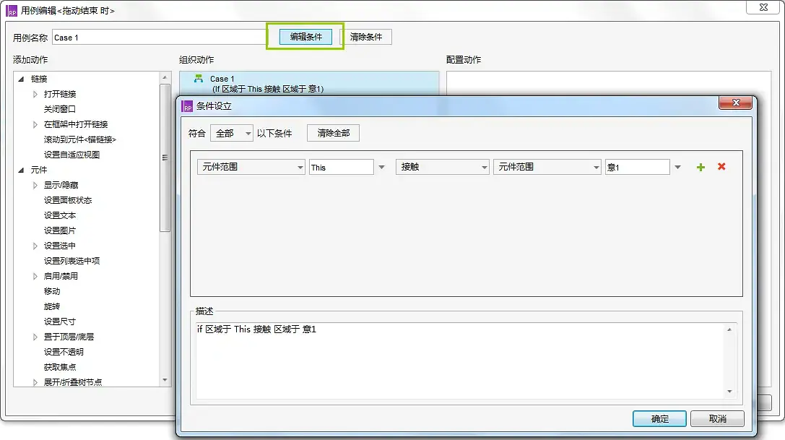Confirm the condition with the 确定 button
785x440 pixels.
point(659,418)
